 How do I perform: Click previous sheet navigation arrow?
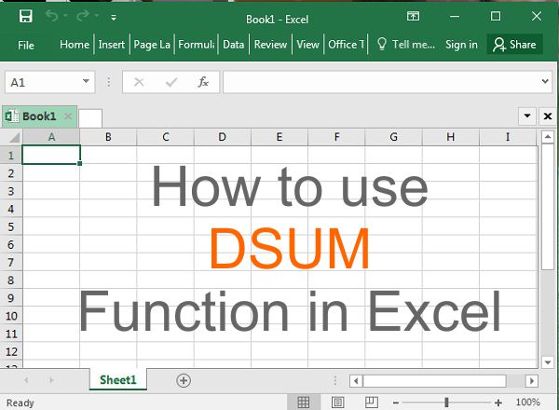tap(26, 380)
